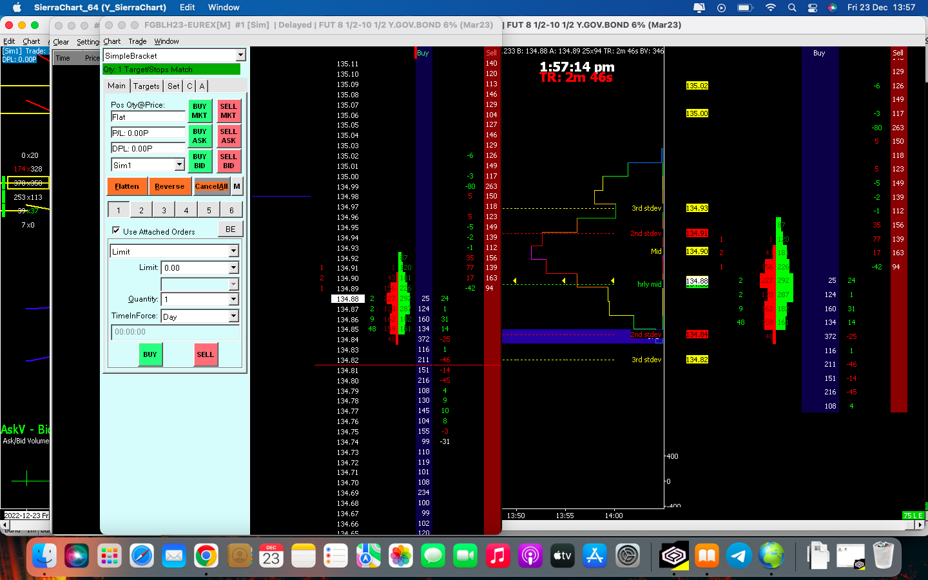Open the Quantity dropdown
The height and width of the screenshot is (580, 928).
point(233,299)
